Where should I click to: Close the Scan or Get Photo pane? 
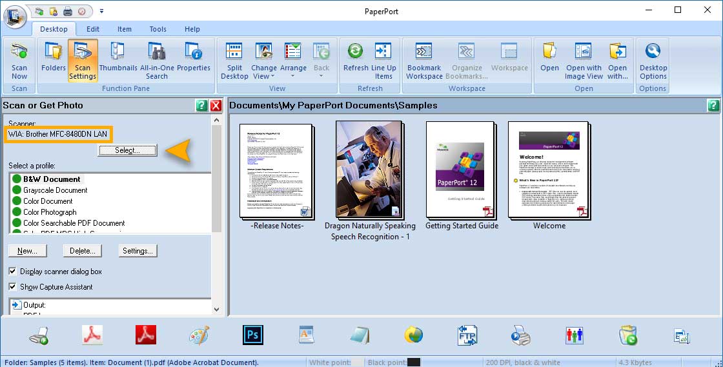pos(216,105)
